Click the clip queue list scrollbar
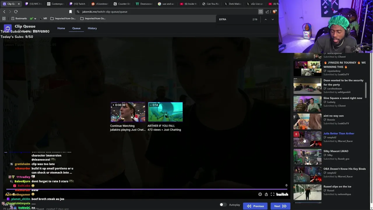 (366, 90)
